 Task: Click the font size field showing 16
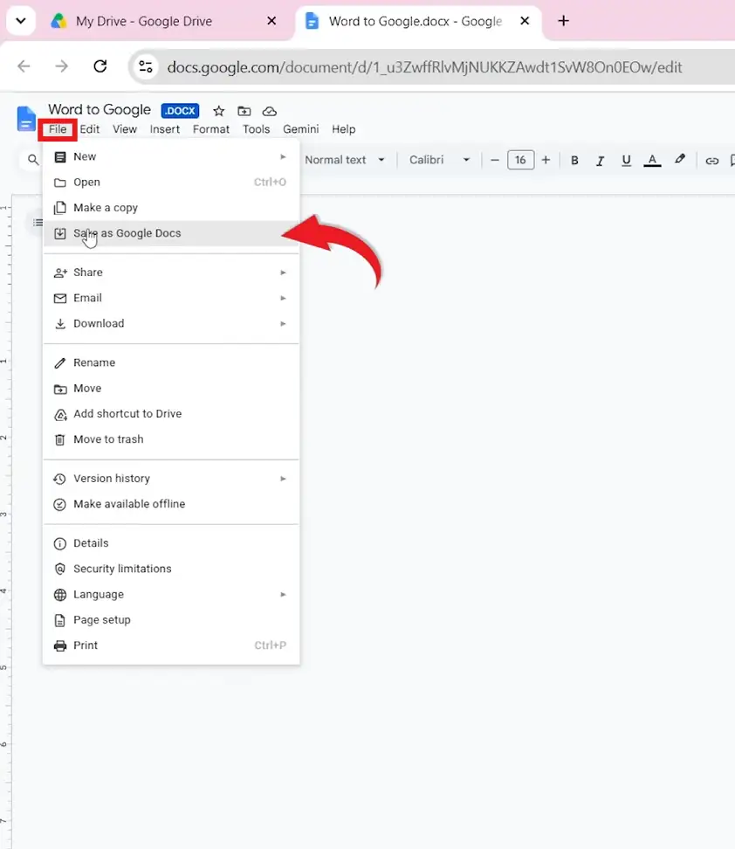[520, 160]
